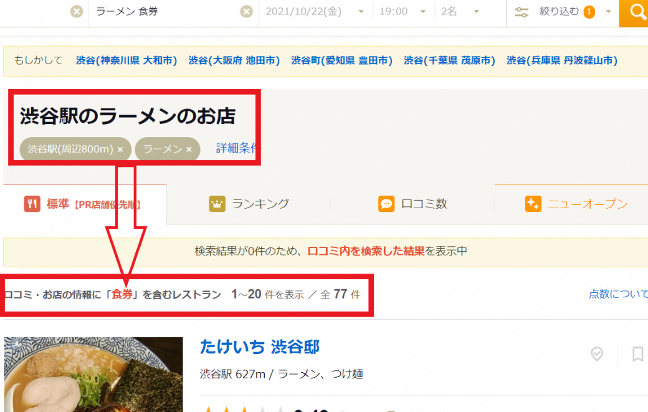
Task: Expand the 絞り込む dropdown arrow
Action: [x=608, y=12]
